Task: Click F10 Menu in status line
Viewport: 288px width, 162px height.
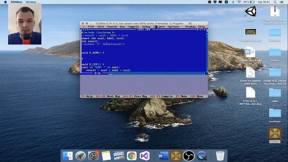Action: coord(197,96)
